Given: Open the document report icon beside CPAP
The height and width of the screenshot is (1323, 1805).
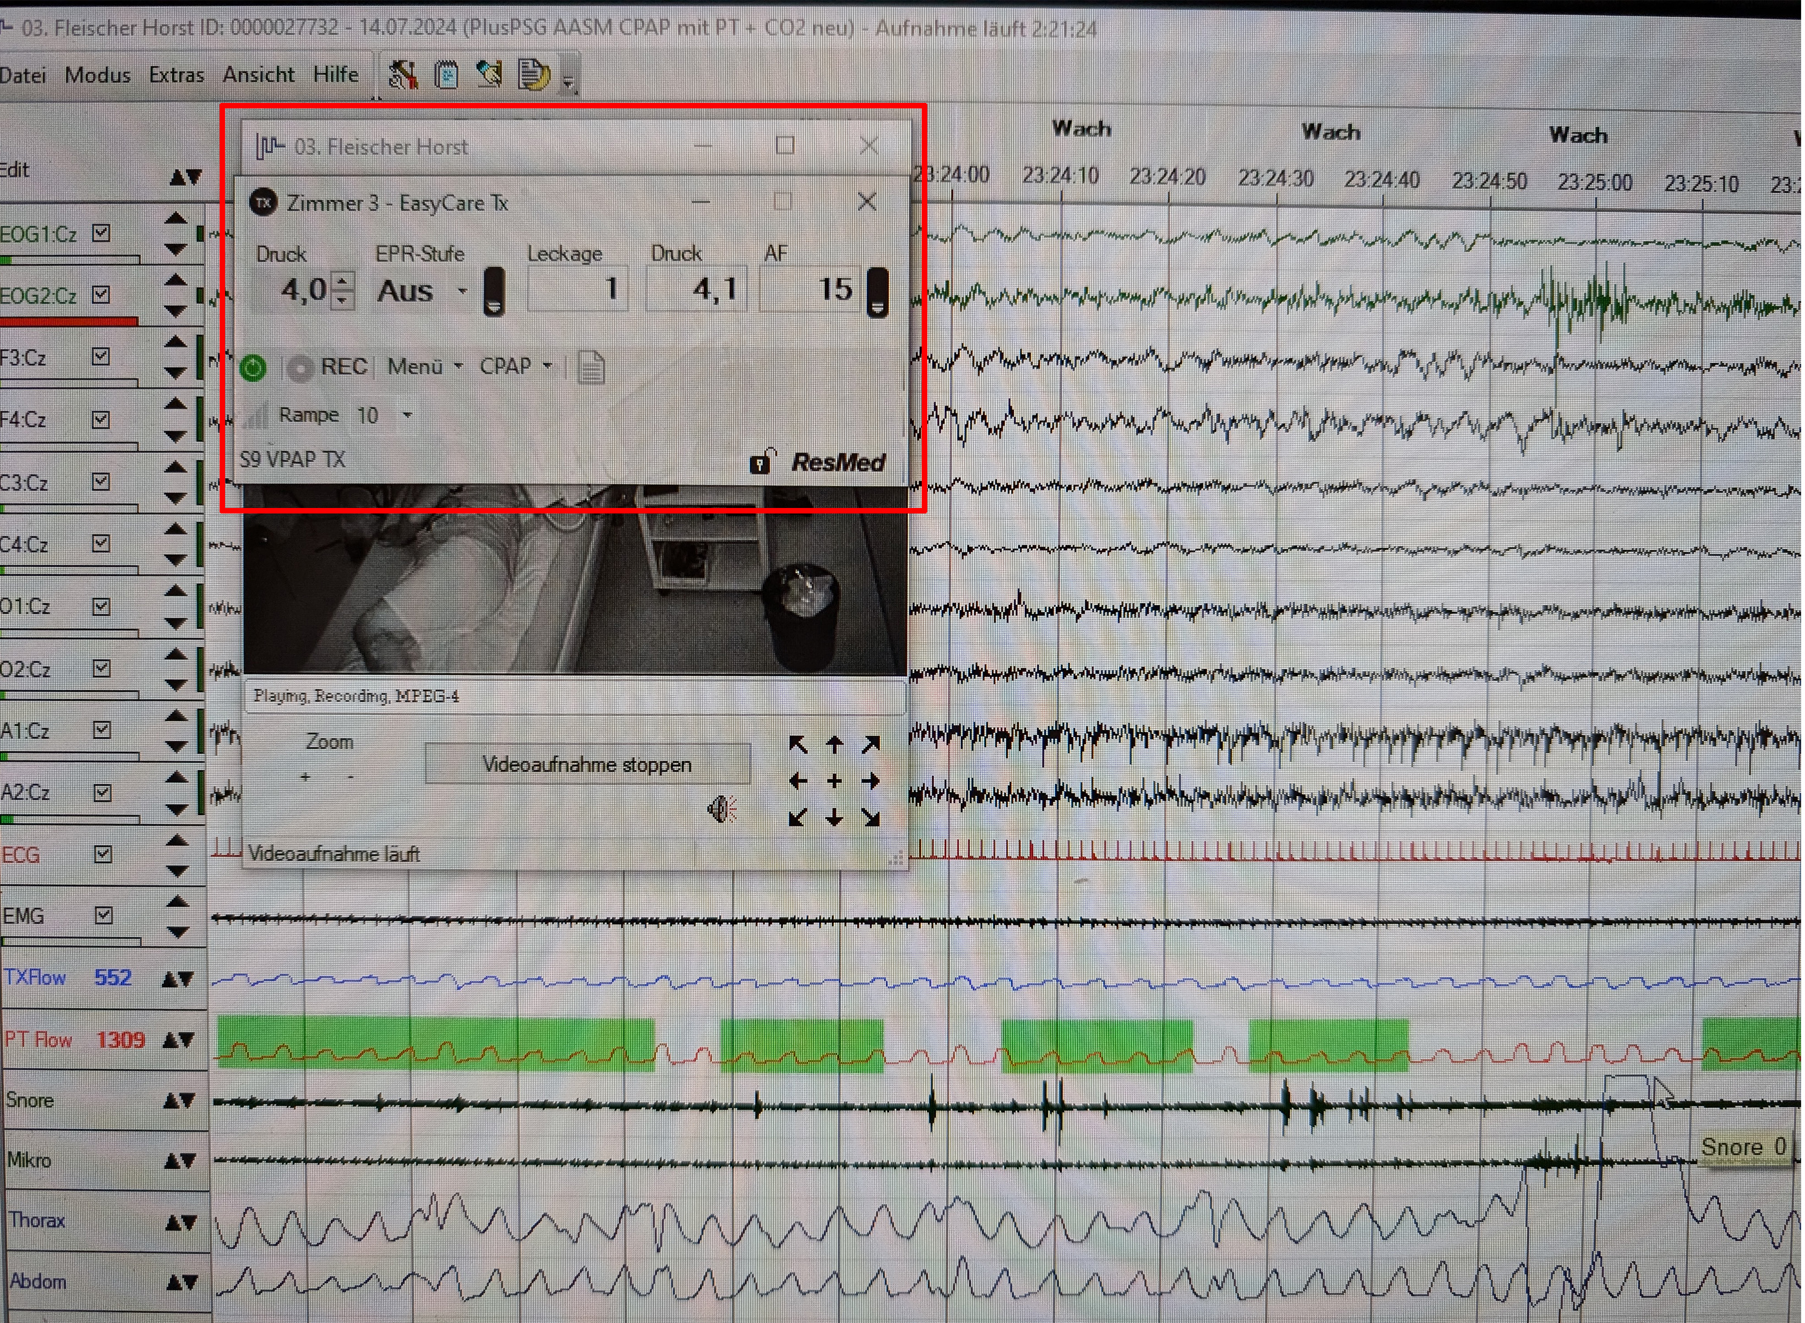Looking at the screenshot, I should coord(591,368).
